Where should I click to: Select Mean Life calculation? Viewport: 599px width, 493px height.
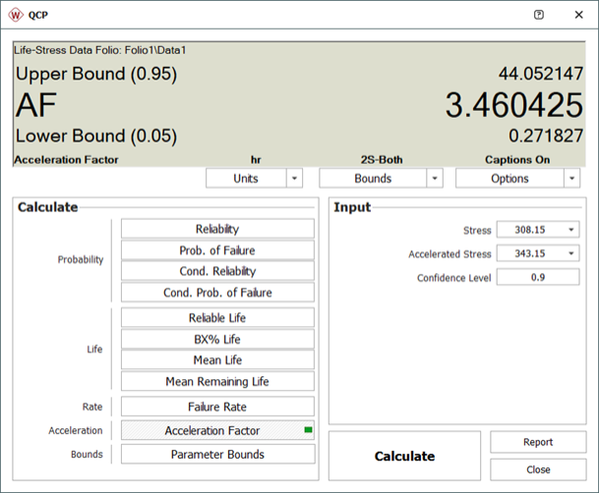point(217,360)
